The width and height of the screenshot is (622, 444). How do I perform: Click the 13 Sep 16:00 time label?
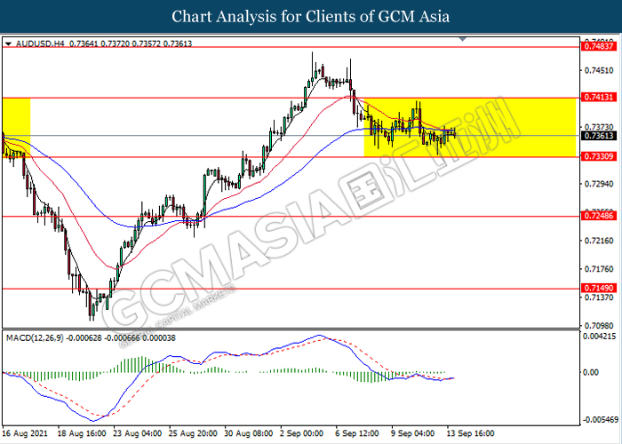pos(470,433)
